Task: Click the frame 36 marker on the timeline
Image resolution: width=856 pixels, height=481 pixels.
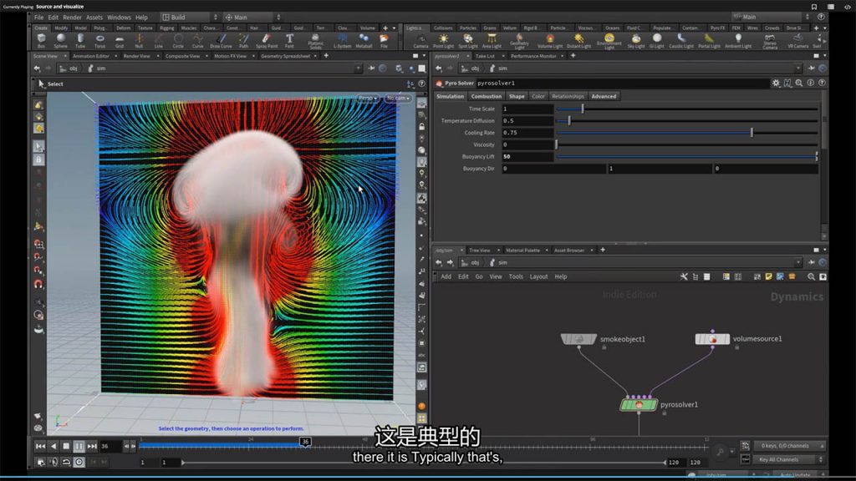Action: 306,442
